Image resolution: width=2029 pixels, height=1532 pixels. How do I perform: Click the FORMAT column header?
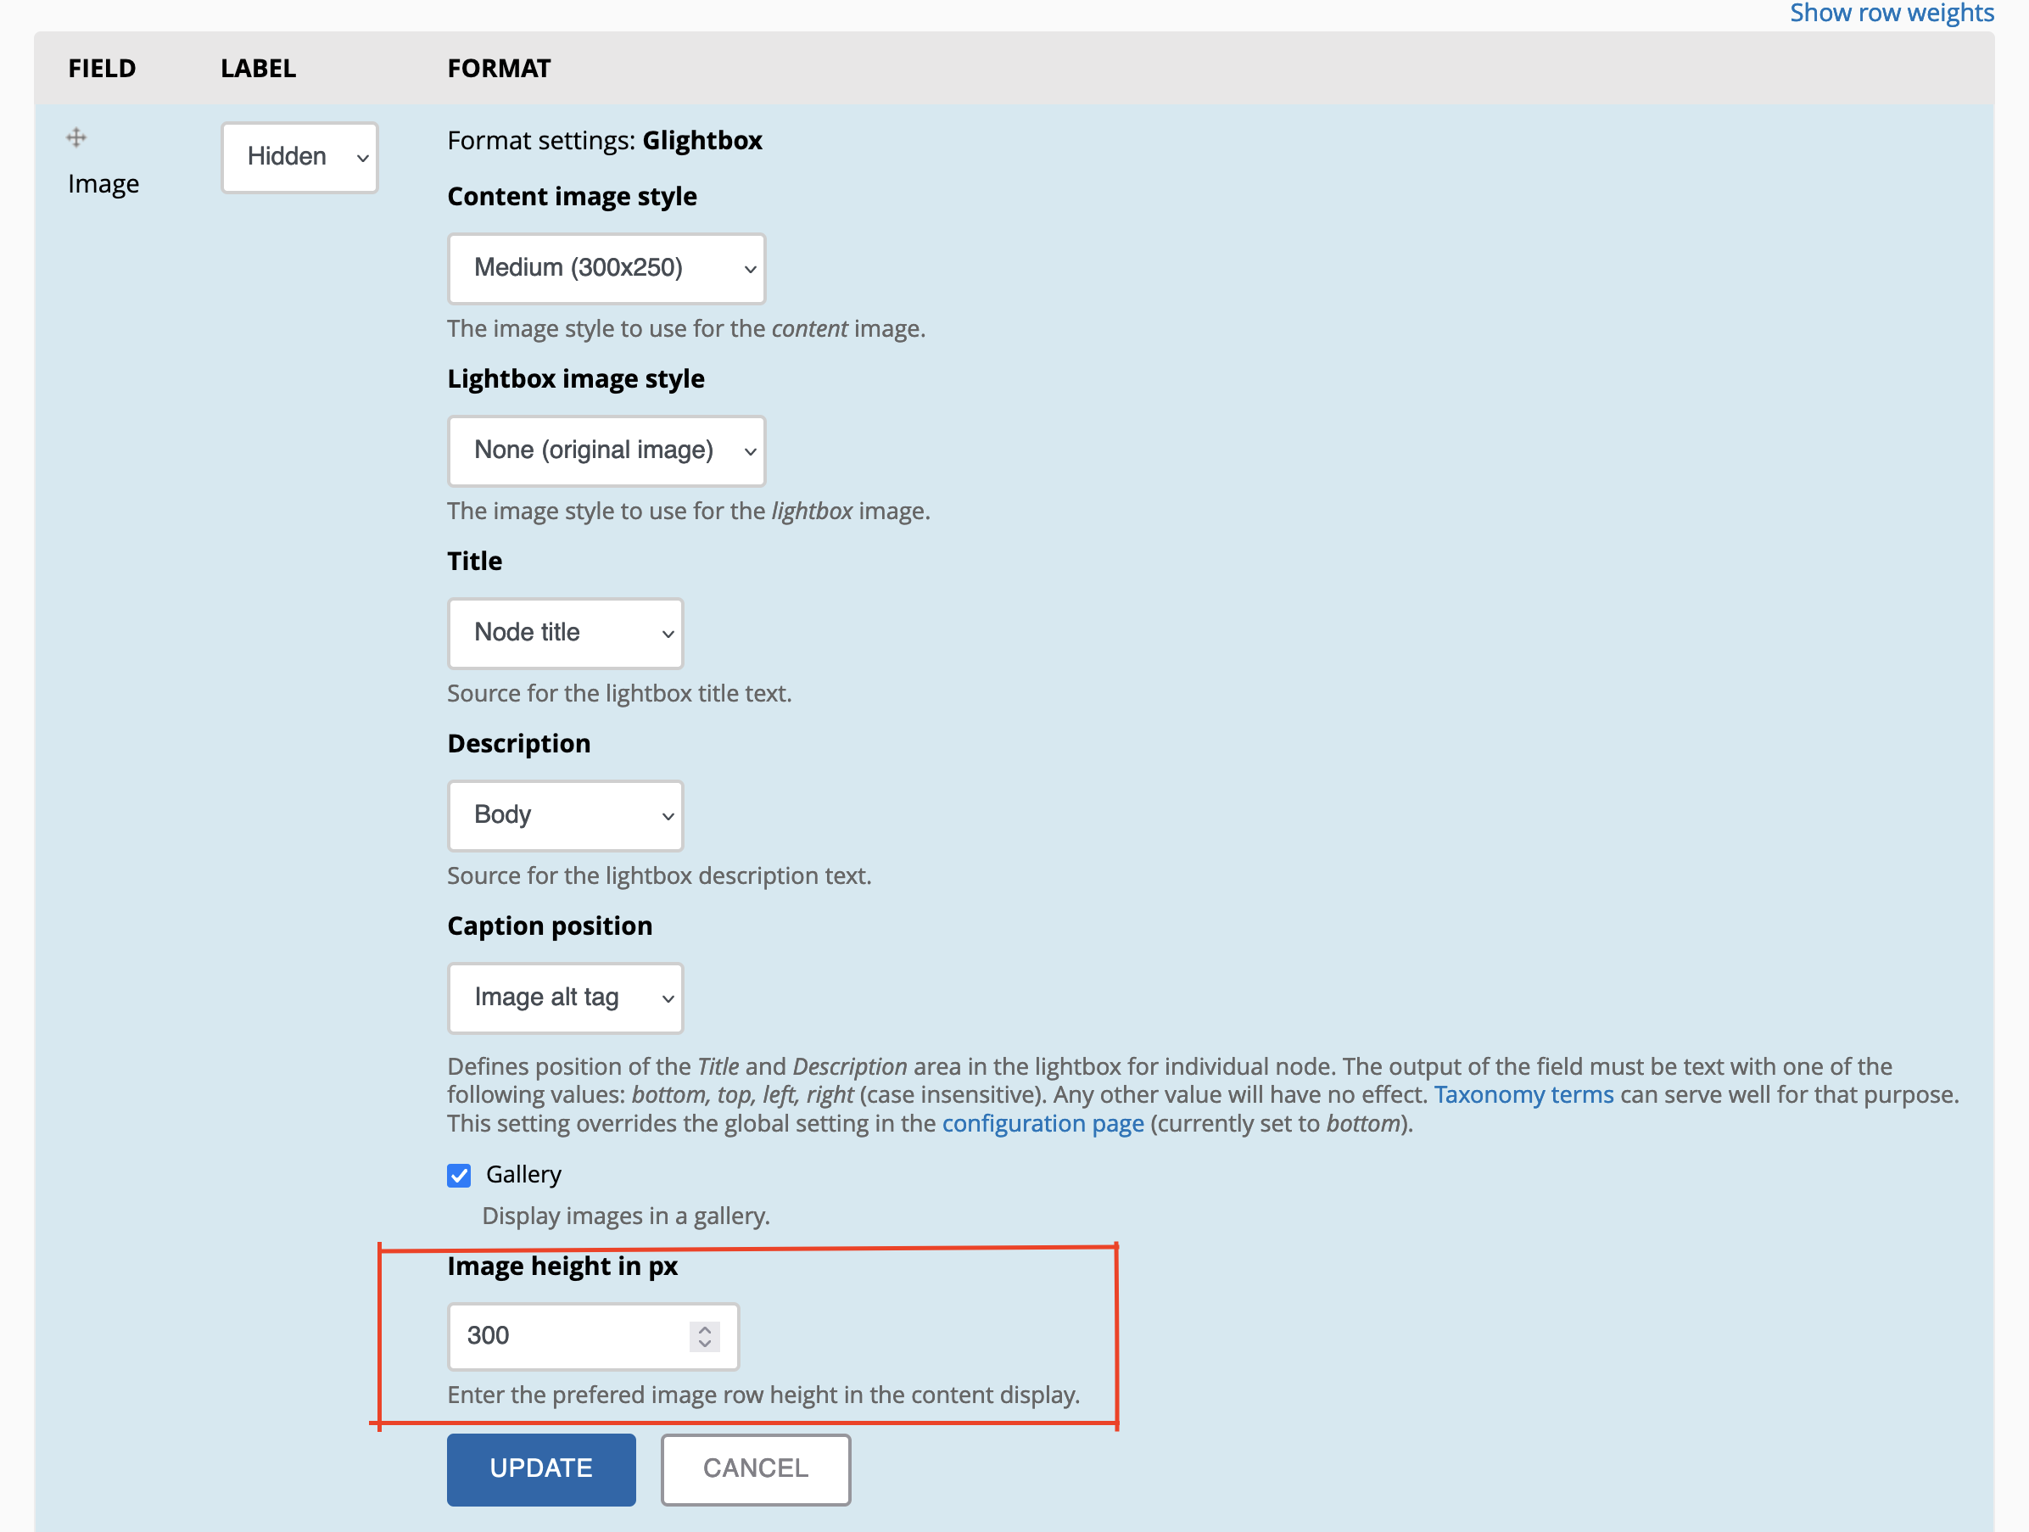pos(498,68)
